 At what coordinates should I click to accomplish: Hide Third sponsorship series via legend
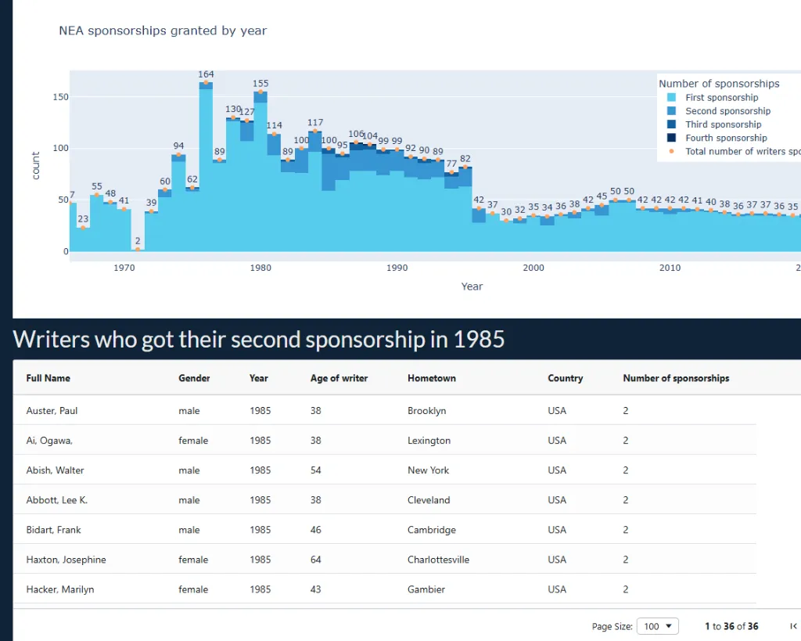pos(723,124)
